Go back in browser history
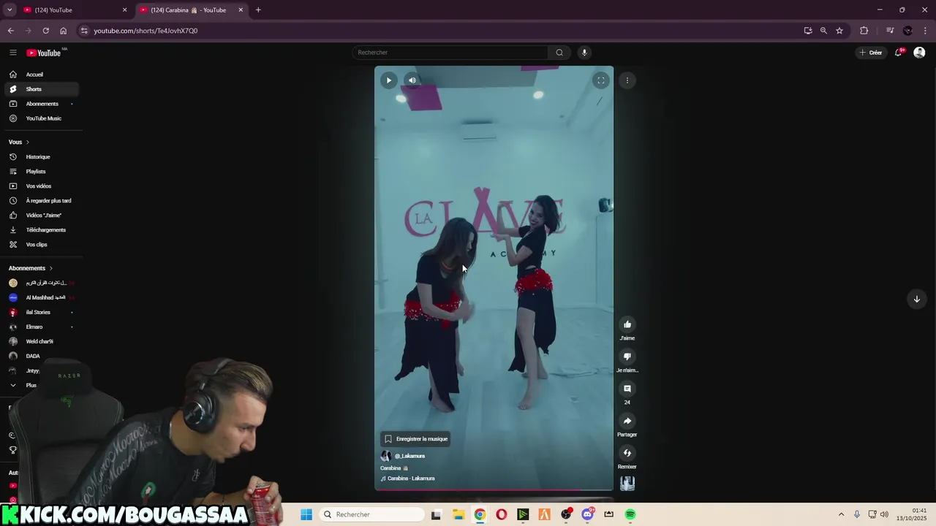936x526 pixels. [10, 31]
